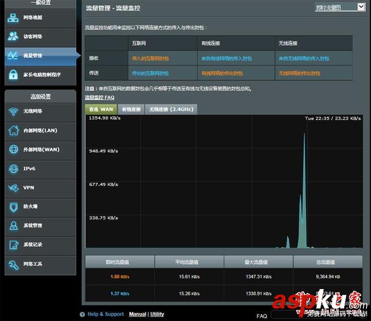Click the 高级设置 section header
Viewport: 371px width, 321px height.
pos(41,96)
